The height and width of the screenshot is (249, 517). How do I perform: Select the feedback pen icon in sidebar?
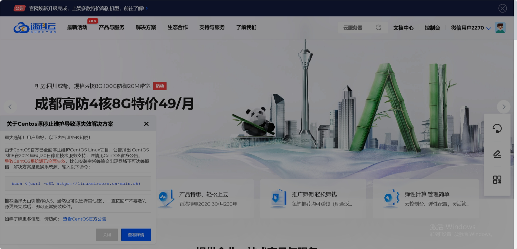coord(497,154)
